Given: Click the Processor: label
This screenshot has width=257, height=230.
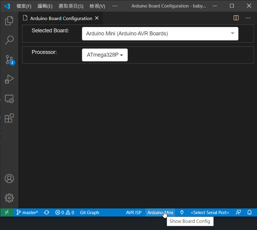Looking at the screenshot, I should pyautogui.click(x=44, y=52).
